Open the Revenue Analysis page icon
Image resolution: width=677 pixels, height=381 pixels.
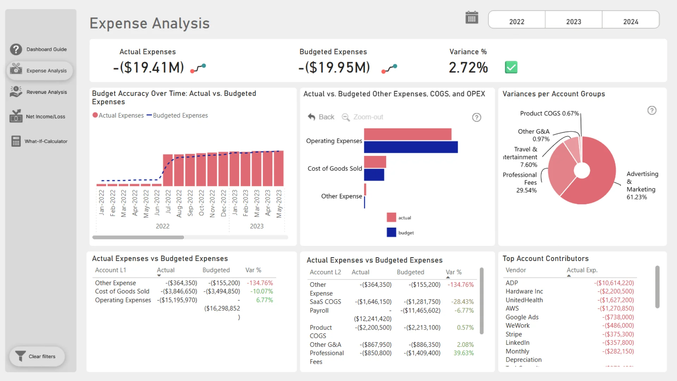click(16, 92)
